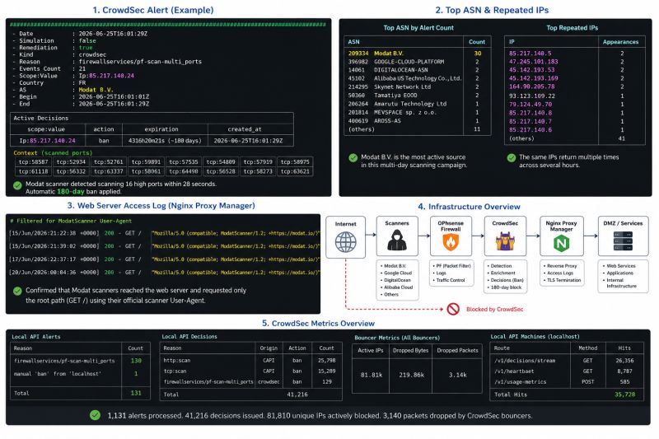Click decisions total '41,216' in table
659x439 pixels.
[x=297, y=395]
